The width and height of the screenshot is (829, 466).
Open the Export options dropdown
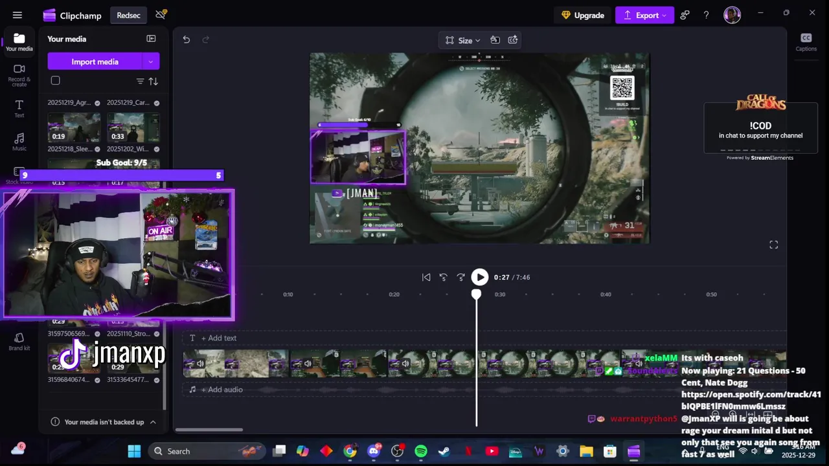(664, 16)
